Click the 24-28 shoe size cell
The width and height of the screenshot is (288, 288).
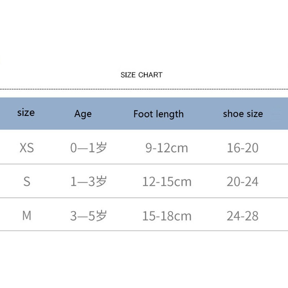pos(243,216)
